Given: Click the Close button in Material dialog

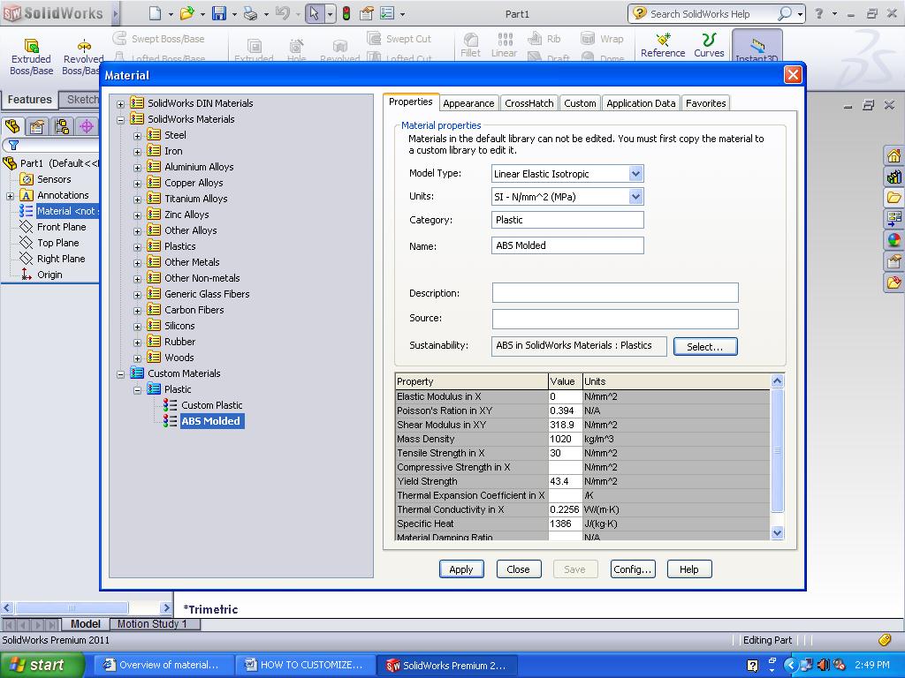Looking at the screenshot, I should tap(518, 569).
